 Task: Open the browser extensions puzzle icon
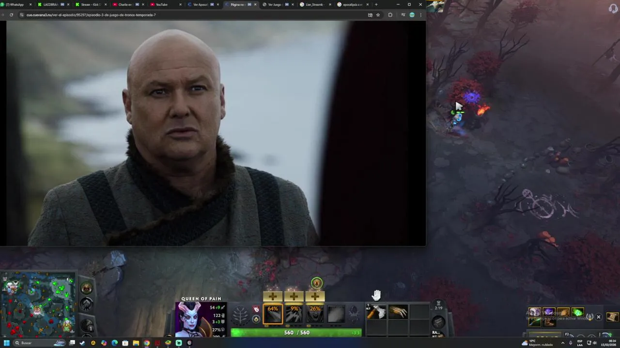[x=390, y=15]
